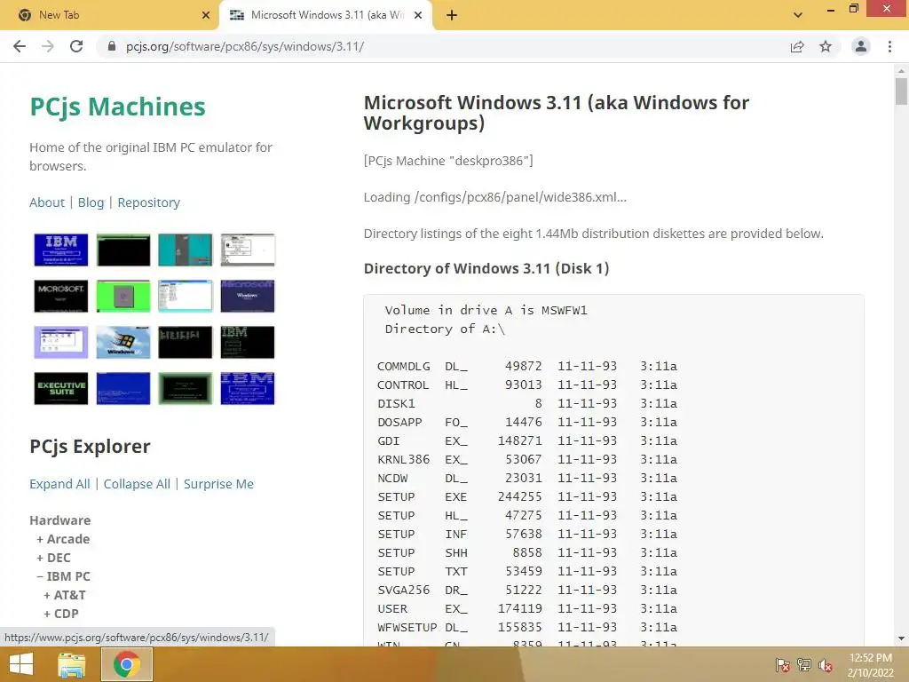Click the 148271 size value for GDI
This screenshot has height=682, width=909.
519,440
